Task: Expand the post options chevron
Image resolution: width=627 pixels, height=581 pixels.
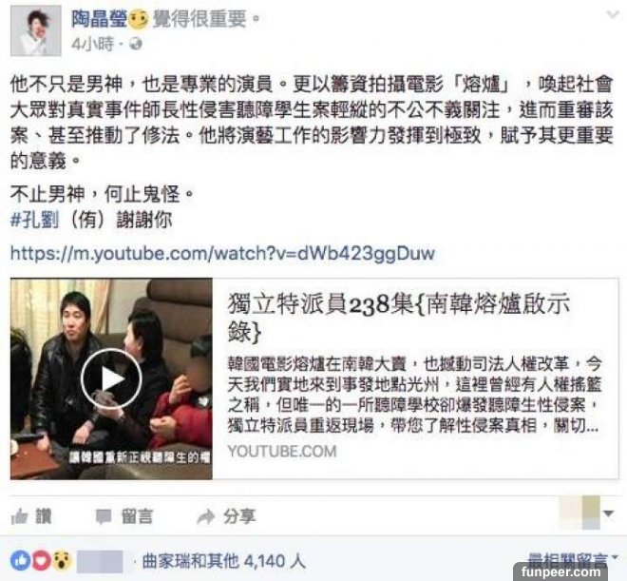Action: (x=612, y=15)
